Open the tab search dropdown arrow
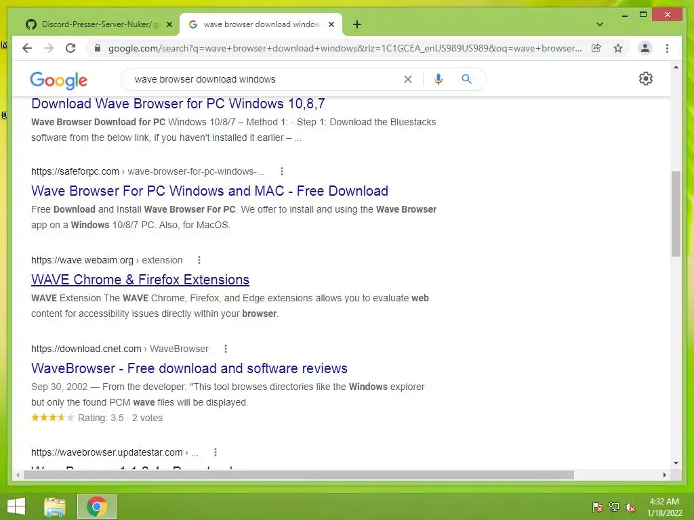Screen dimensions: 694x520 600,24
